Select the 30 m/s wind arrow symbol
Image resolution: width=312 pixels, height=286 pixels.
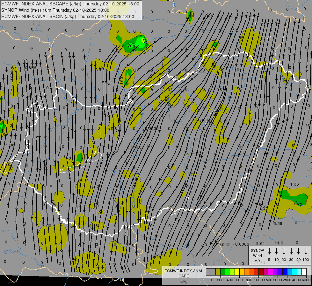pyautogui.click(x=291, y=251)
